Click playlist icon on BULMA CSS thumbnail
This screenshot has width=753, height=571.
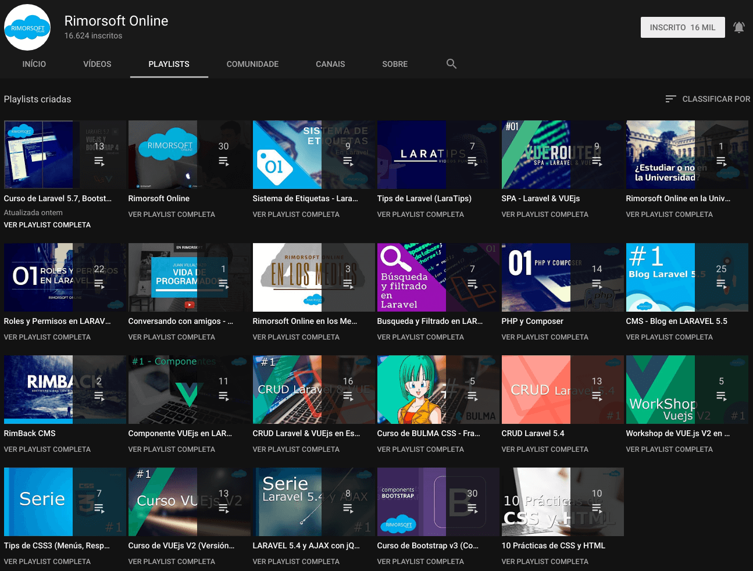point(472,396)
